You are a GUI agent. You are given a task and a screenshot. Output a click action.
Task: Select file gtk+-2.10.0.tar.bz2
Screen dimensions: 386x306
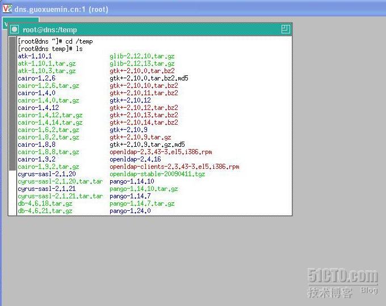[142, 71]
